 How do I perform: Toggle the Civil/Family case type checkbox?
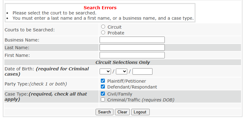[103, 94]
